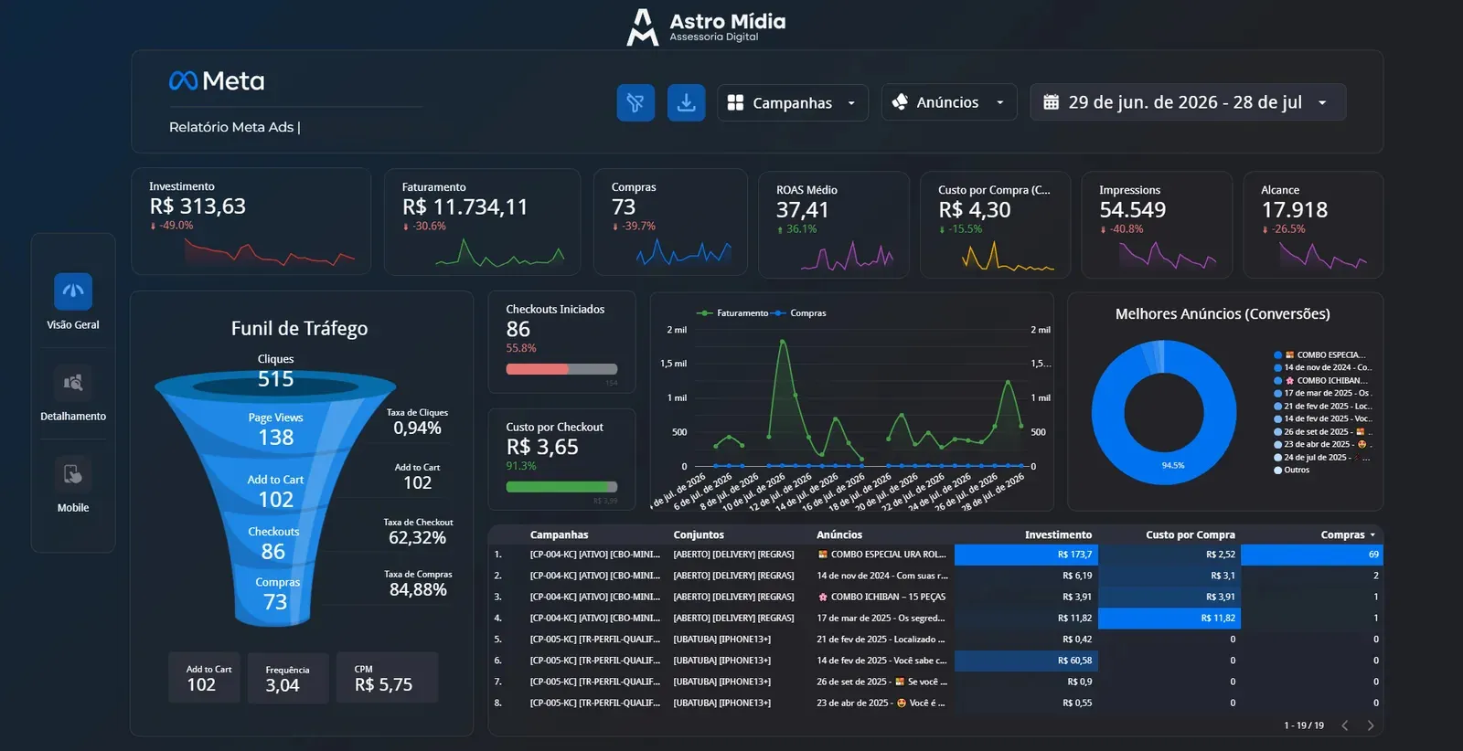The width and height of the screenshot is (1463, 751).
Task: Open the Mobile view icon
Action: pos(73,474)
